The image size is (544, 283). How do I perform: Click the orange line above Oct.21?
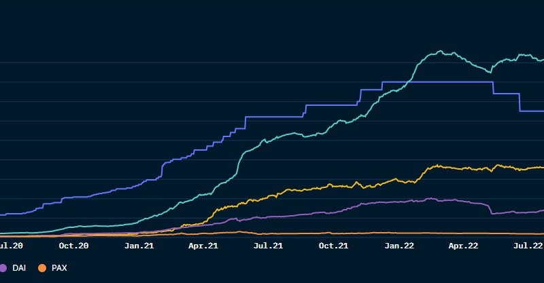(333, 233)
